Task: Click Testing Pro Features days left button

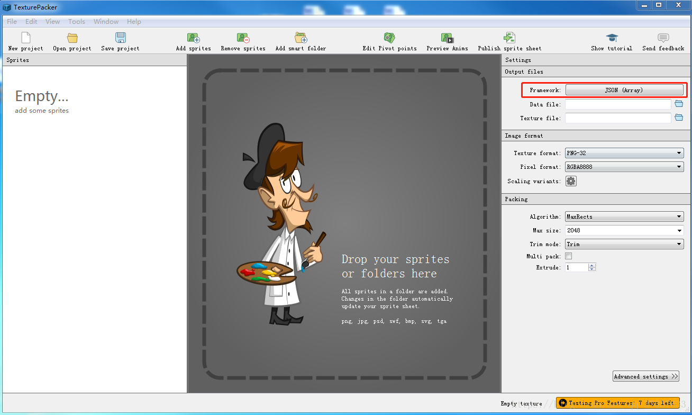Action: [x=617, y=403]
